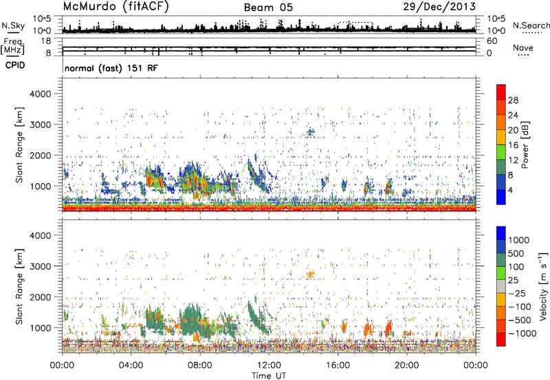Click the red ground-scatter band in power panel
Viewport: 550px width, 380px height.
(269, 209)
